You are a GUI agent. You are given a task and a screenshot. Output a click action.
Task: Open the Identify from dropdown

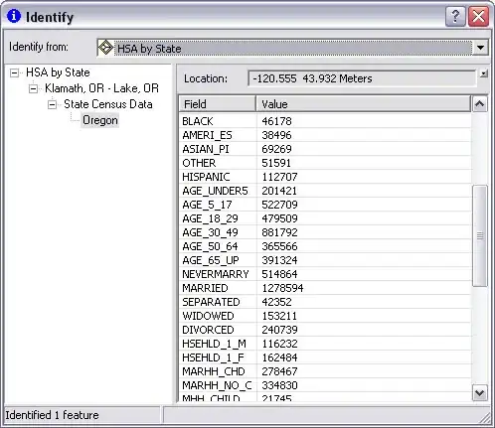(480, 48)
